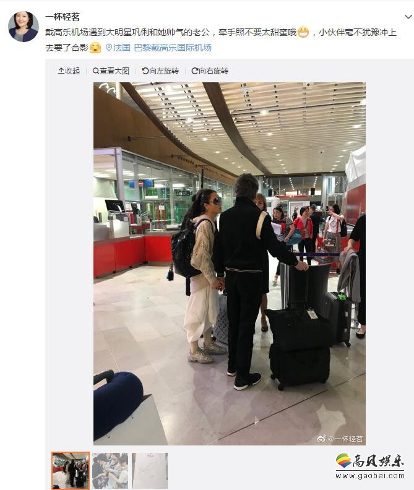This screenshot has width=414, height=490.
Task: Click the location pin icon
Action: pyautogui.click(x=109, y=48)
